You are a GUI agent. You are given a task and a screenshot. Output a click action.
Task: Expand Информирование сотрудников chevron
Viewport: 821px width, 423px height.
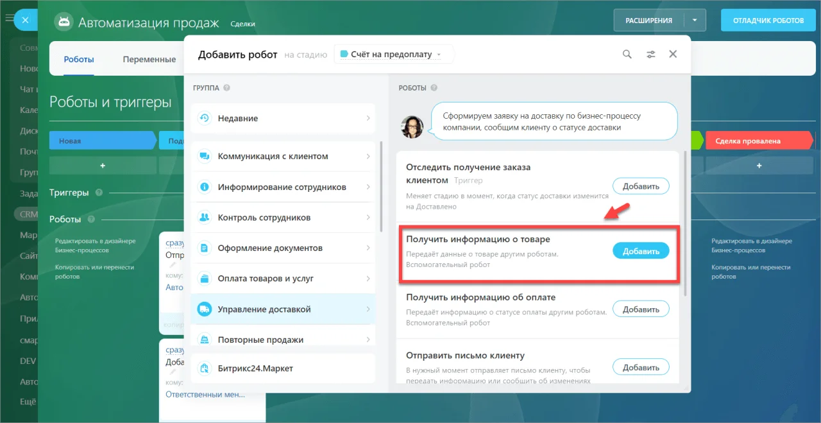click(368, 187)
